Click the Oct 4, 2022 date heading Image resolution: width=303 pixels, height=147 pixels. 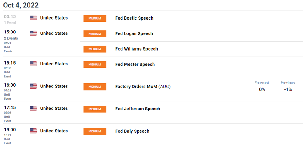pyautogui.click(x=21, y=5)
